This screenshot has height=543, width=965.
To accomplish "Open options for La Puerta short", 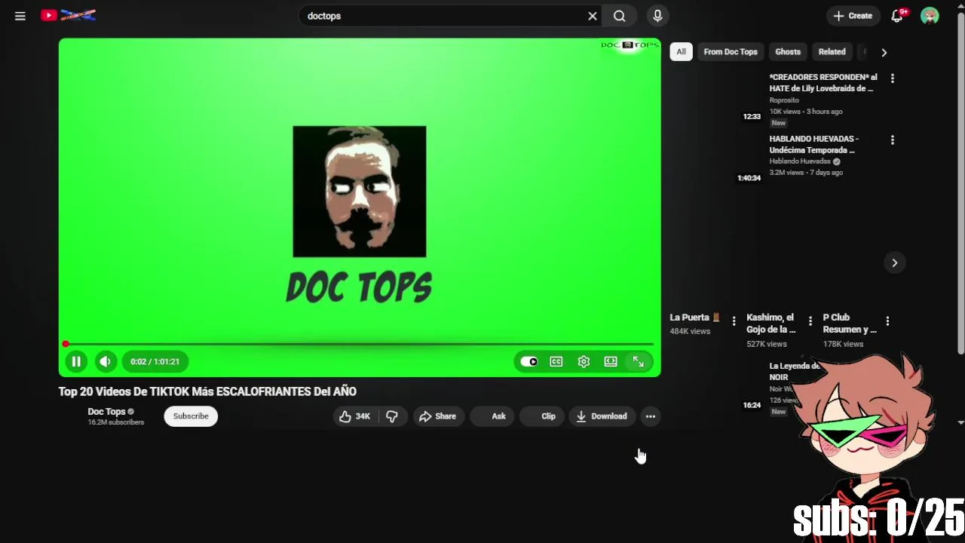I will tap(734, 321).
